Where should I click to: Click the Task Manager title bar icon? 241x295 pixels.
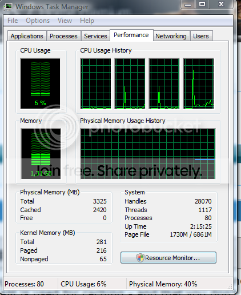(x=8, y=6)
